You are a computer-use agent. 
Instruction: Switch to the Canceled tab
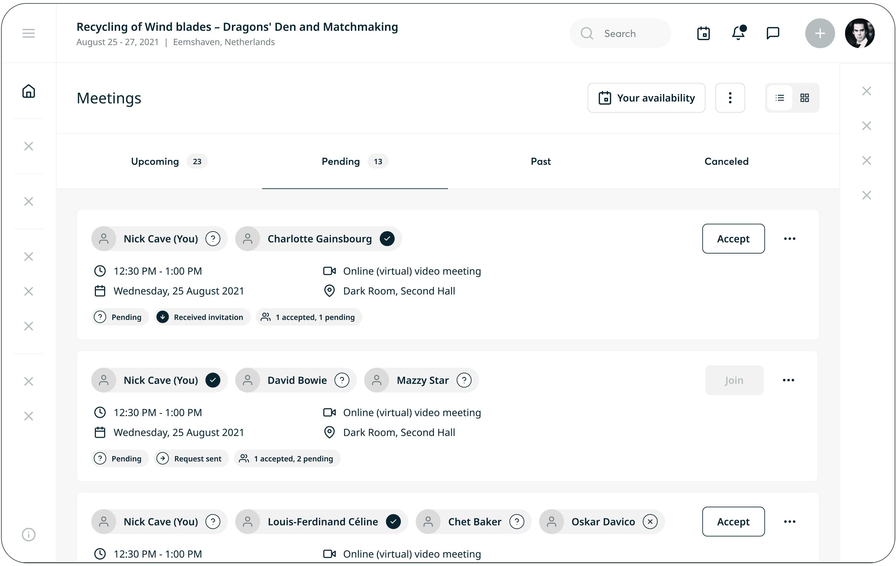point(726,162)
